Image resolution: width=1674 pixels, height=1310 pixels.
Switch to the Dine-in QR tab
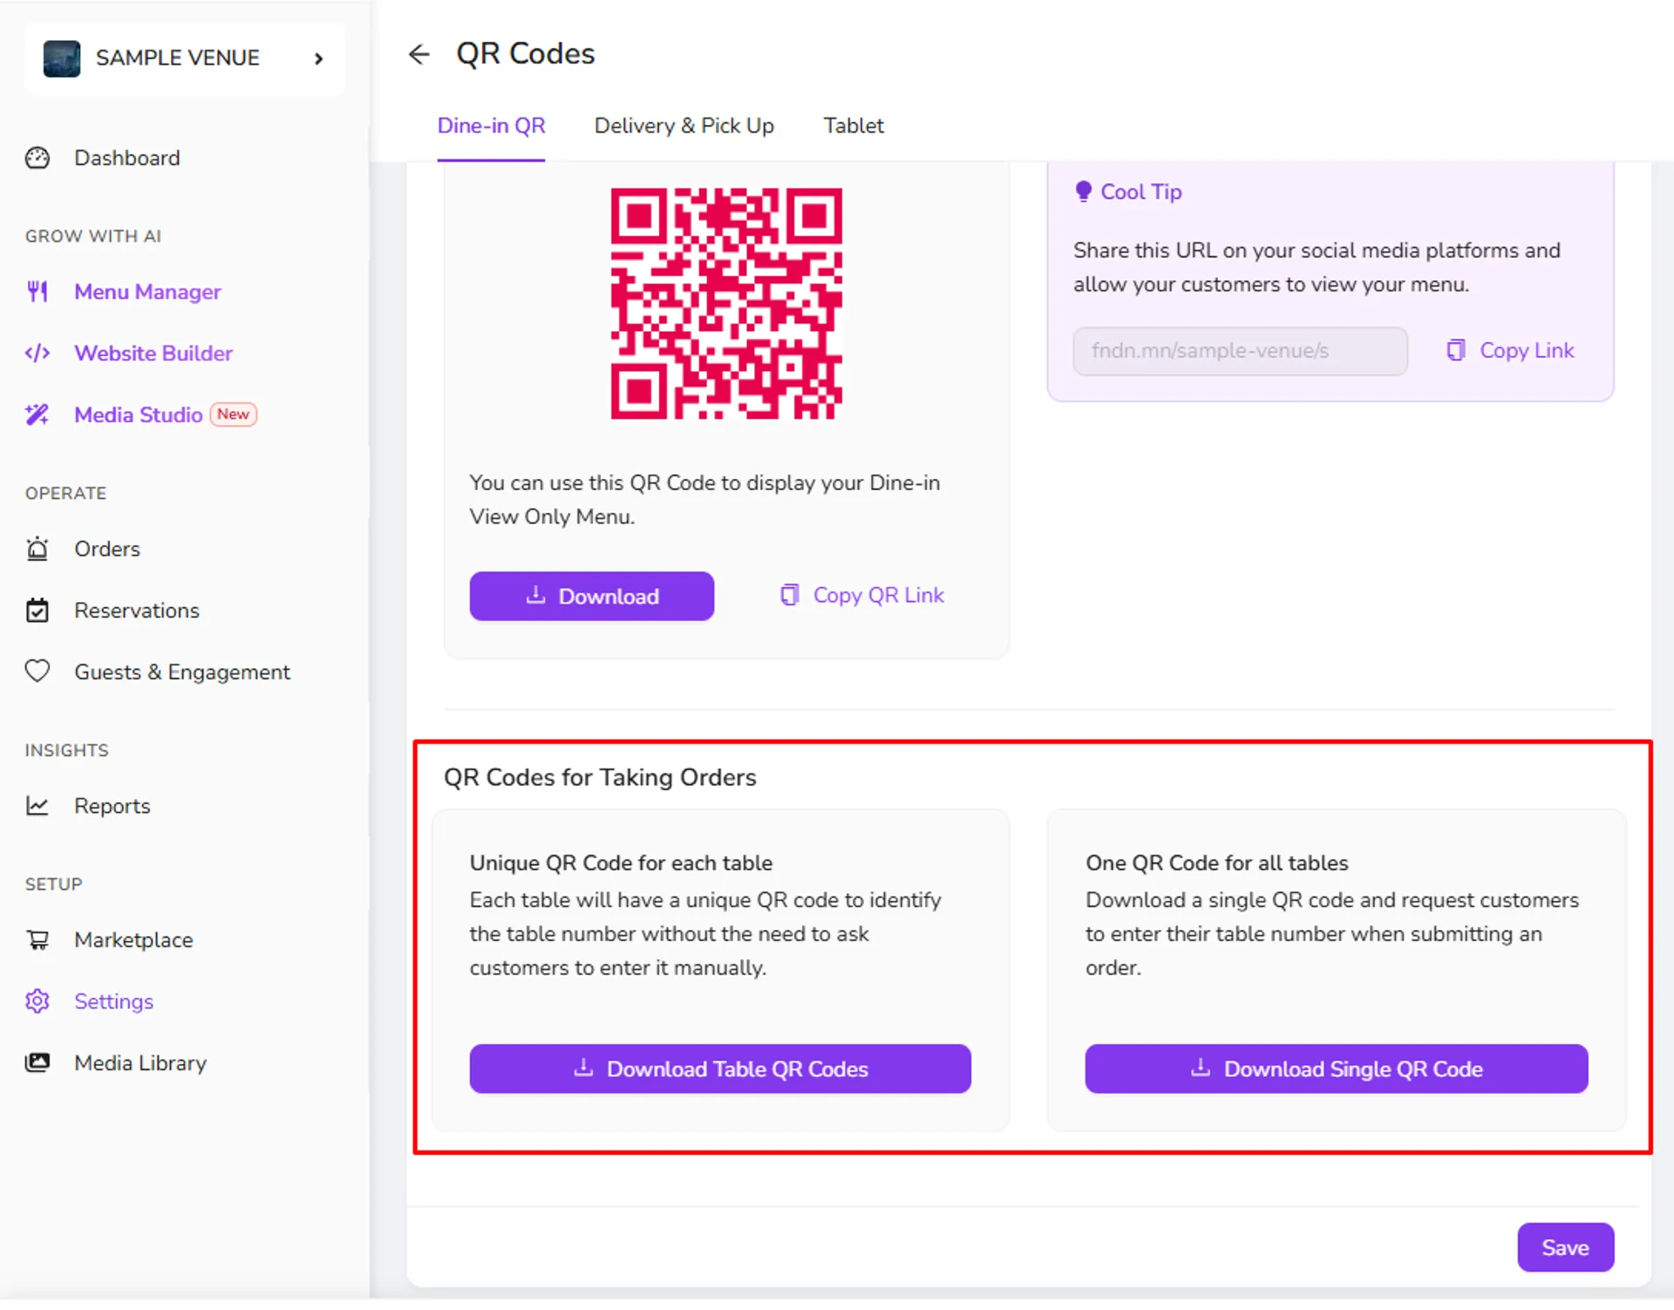[x=491, y=126]
